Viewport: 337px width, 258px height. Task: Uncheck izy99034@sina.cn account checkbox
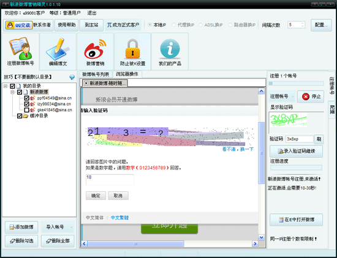pos(26,104)
